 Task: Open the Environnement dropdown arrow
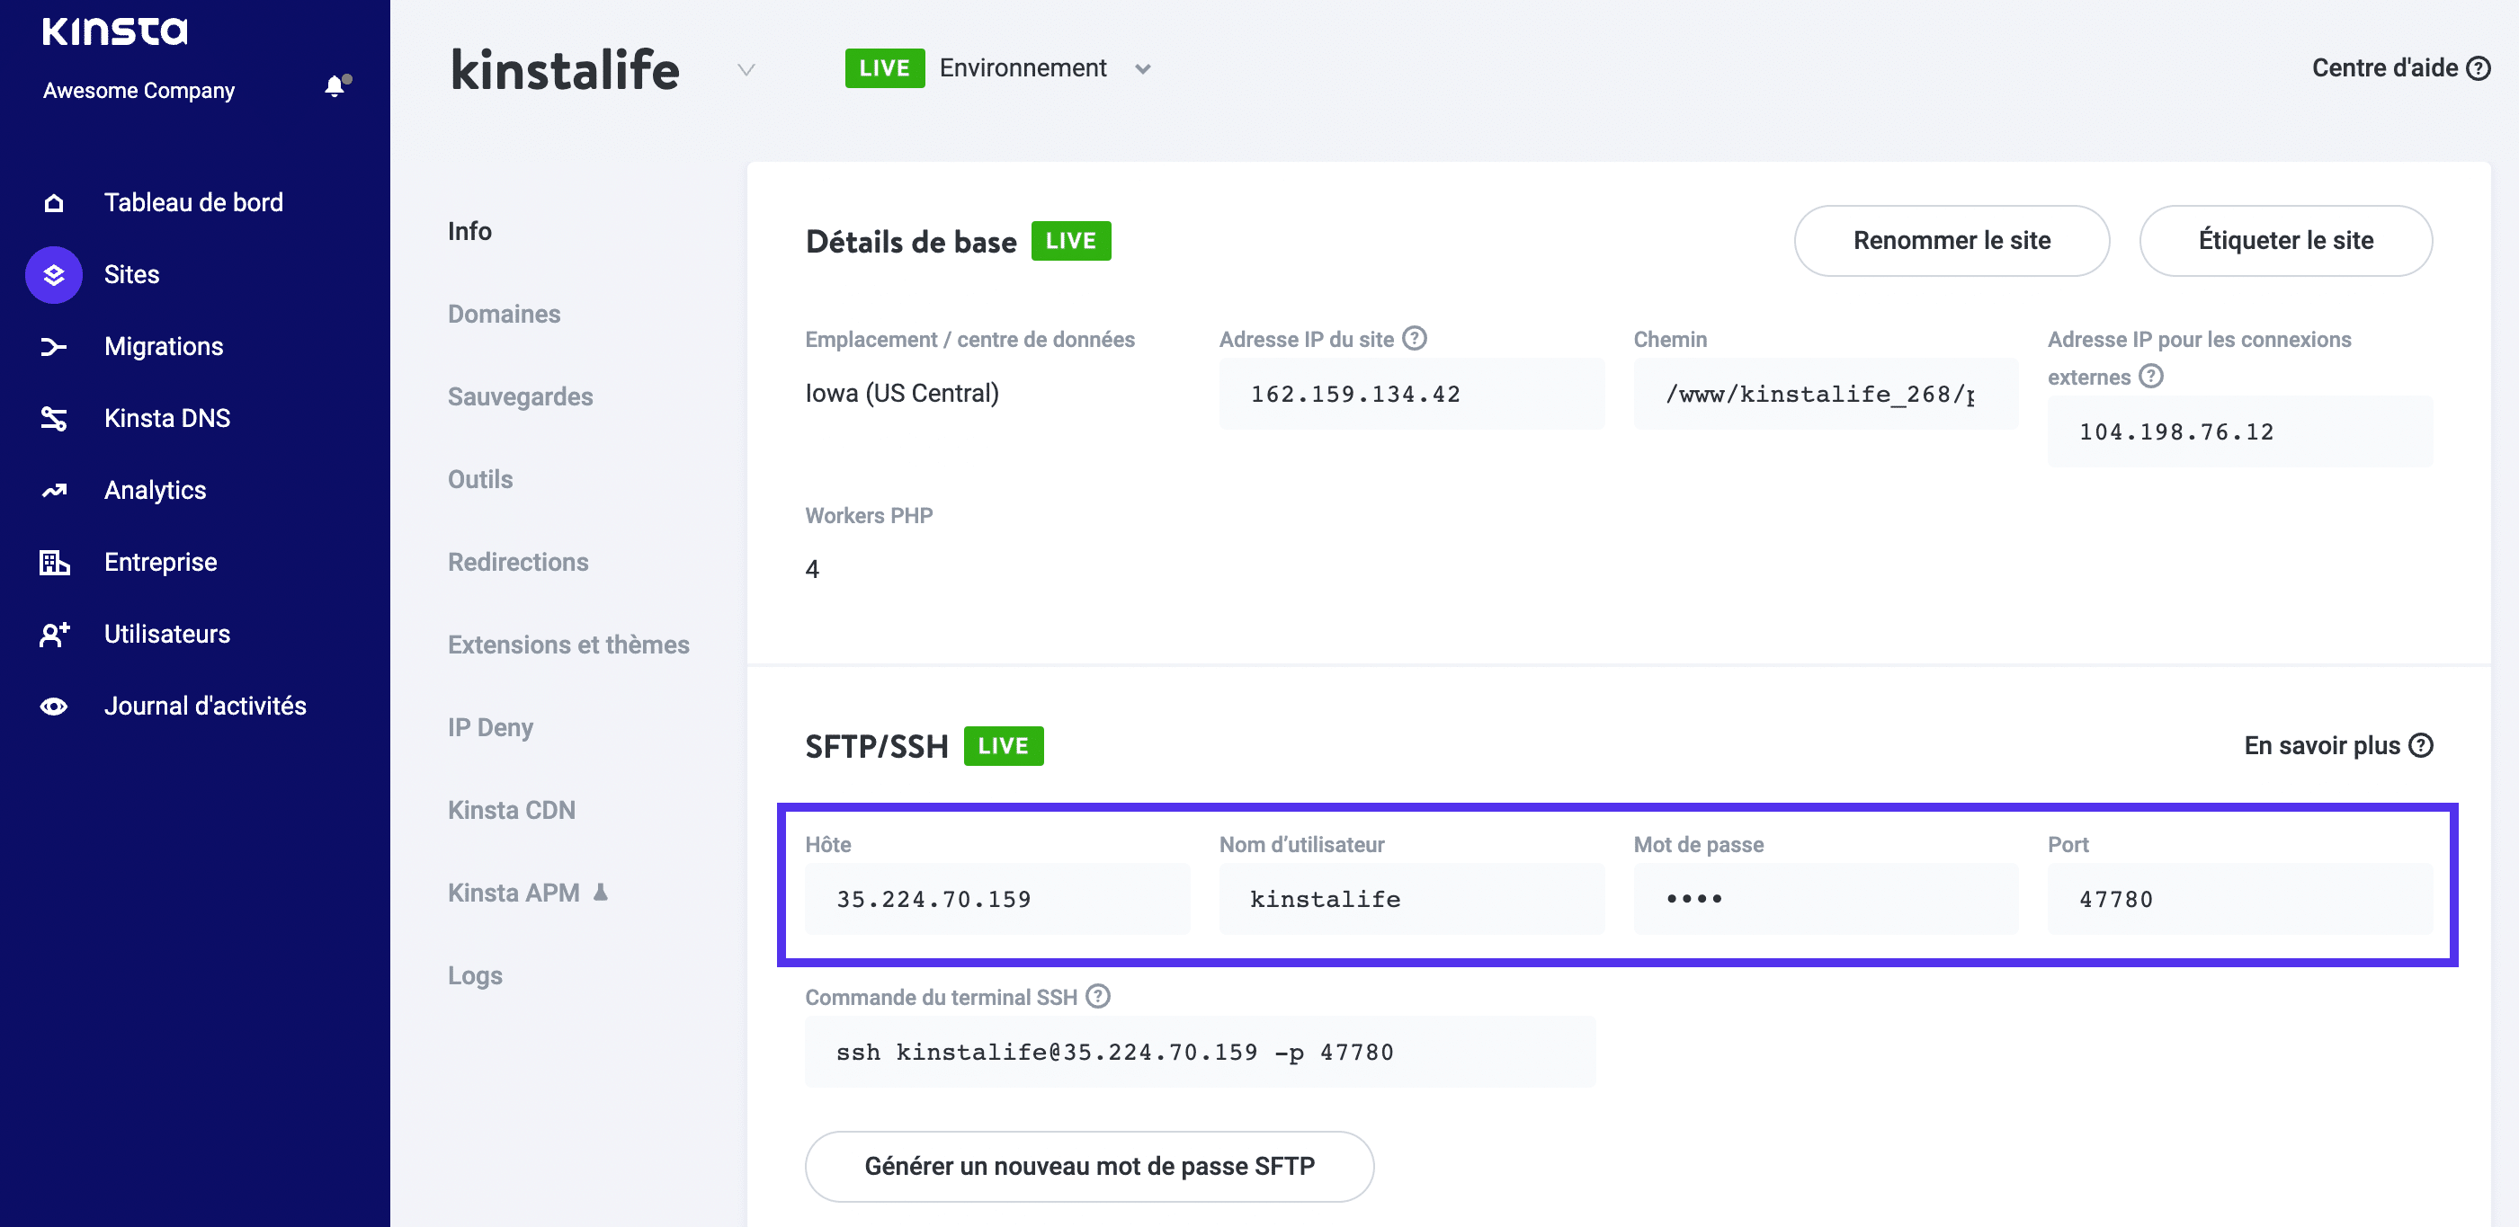click(1142, 68)
